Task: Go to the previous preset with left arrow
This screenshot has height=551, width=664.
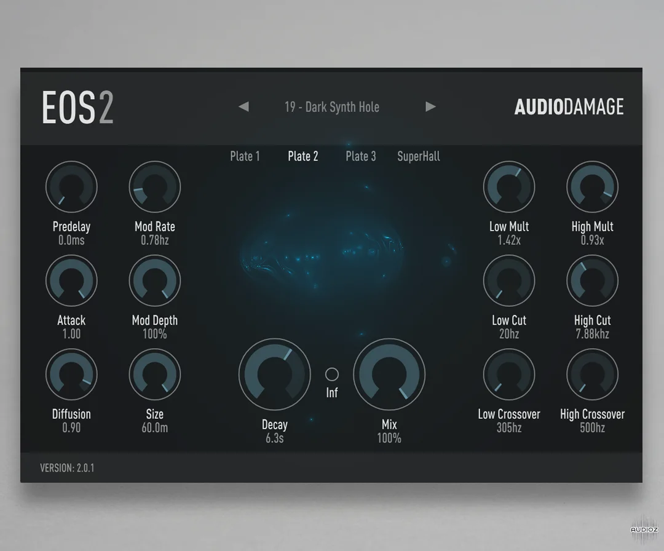Action: (243, 107)
